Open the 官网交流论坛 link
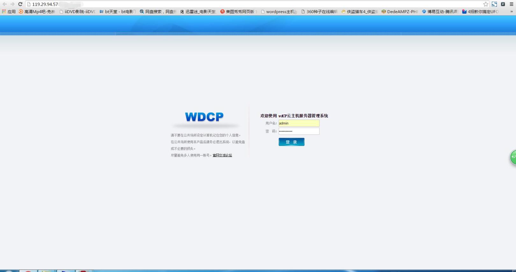 pyautogui.click(x=222, y=155)
